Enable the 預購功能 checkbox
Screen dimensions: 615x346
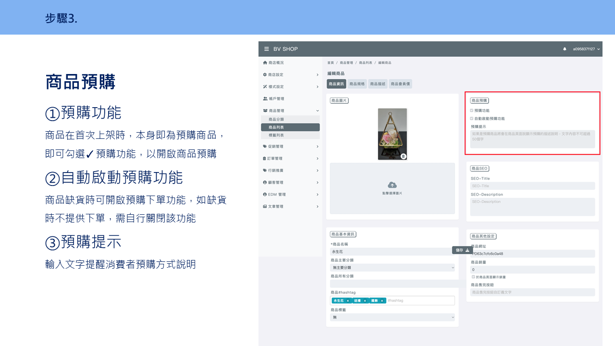click(x=472, y=110)
